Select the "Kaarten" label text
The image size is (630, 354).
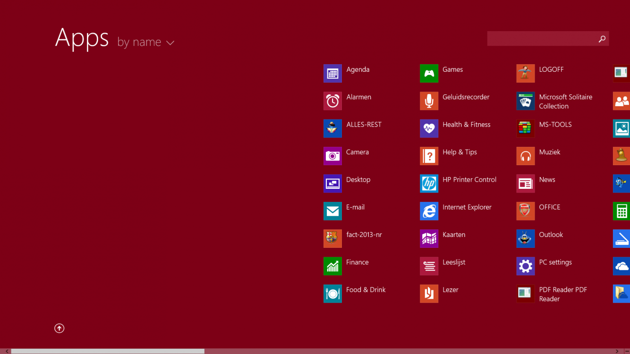(x=454, y=235)
